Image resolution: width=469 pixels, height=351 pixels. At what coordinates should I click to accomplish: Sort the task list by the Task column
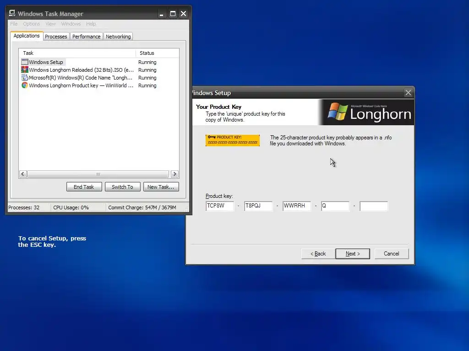(x=77, y=53)
